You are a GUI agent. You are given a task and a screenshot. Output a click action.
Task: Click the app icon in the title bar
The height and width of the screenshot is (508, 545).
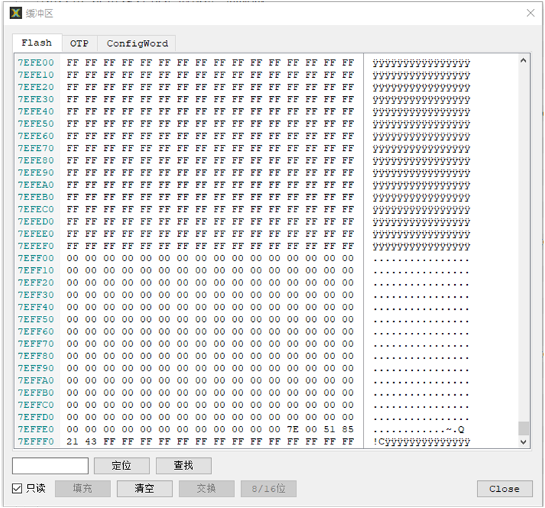pos(14,12)
